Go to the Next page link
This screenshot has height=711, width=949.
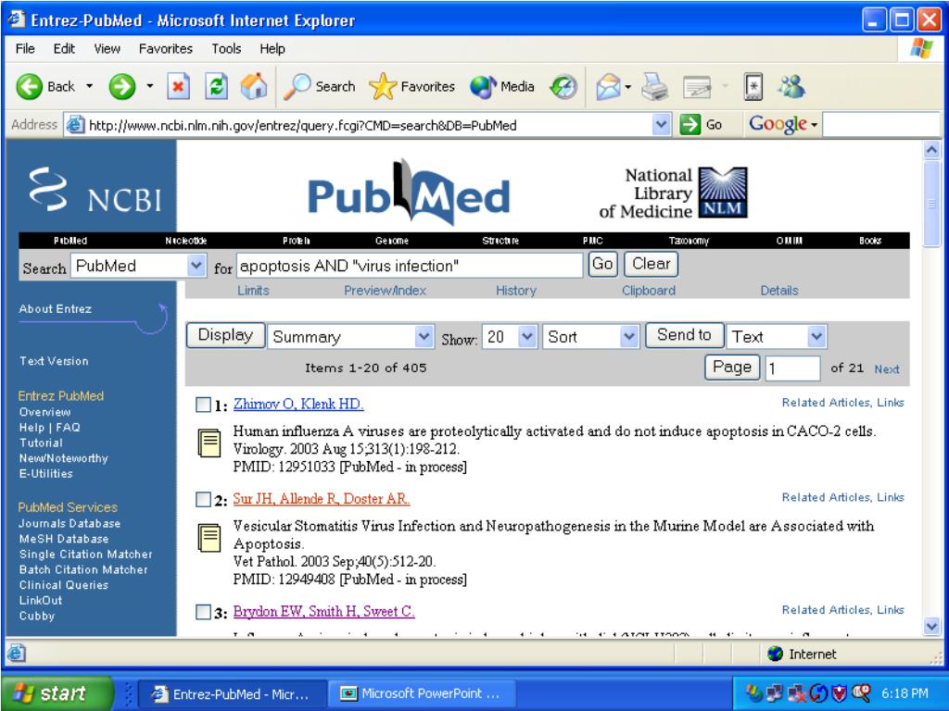pyautogui.click(x=887, y=368)
